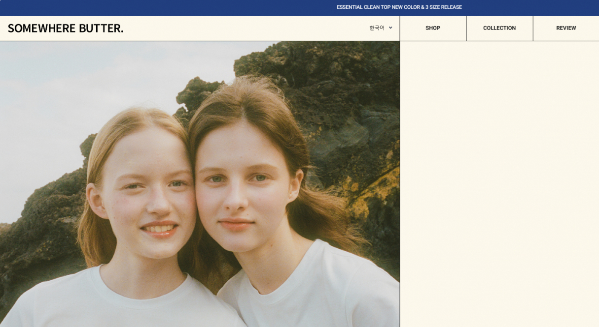This screenshot has height=327, width=599.
Task: Open the REVIEW page
Action: point(566,28)
